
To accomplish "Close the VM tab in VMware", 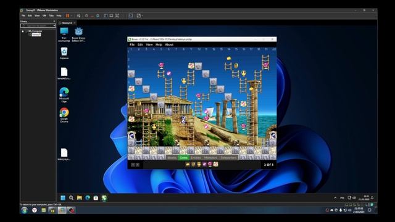I will tap(75, 23).
